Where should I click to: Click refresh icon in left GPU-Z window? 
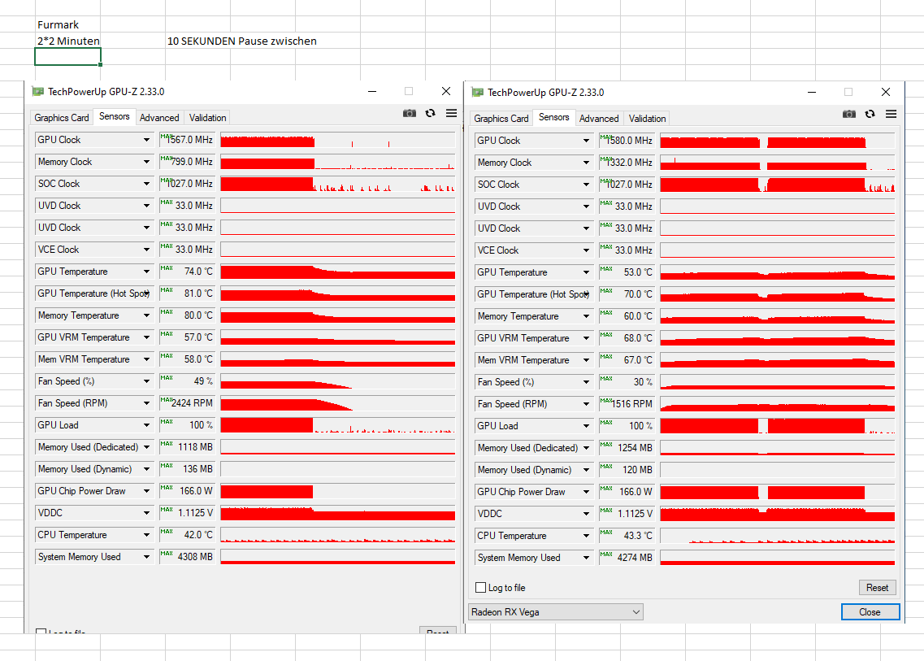(430, 113)
